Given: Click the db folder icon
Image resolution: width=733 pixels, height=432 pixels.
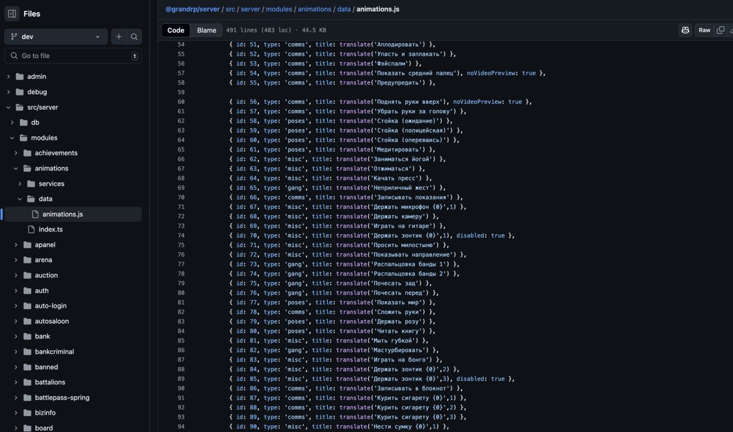Looking at the screenshot, I should [x=23, y=122].
